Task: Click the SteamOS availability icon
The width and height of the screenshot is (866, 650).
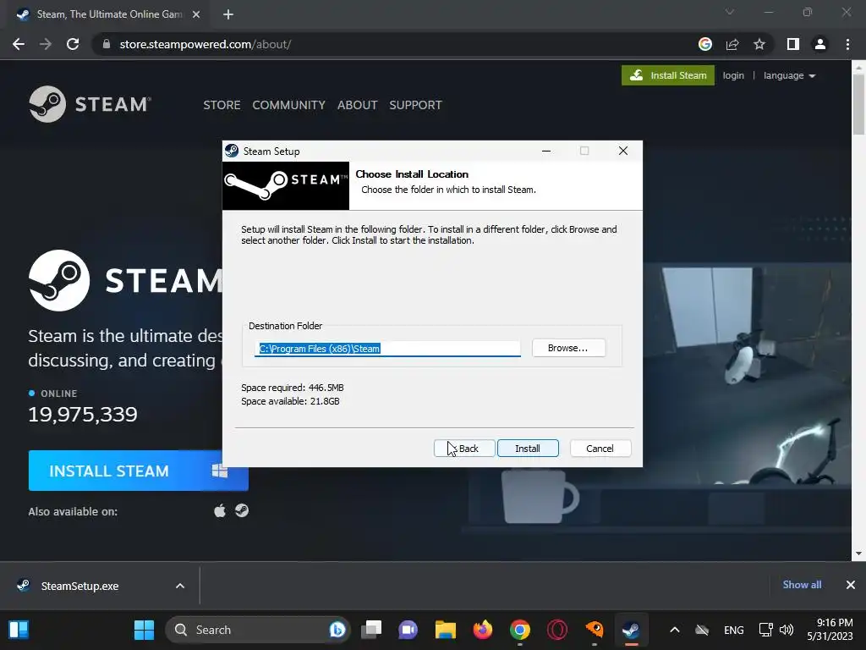Action: coord(242,510)
